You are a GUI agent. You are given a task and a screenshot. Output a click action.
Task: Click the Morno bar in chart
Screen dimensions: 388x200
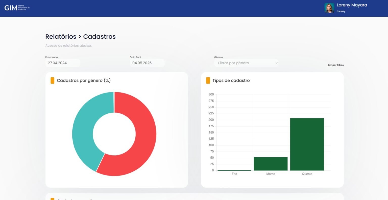click(x=271, y=164)
